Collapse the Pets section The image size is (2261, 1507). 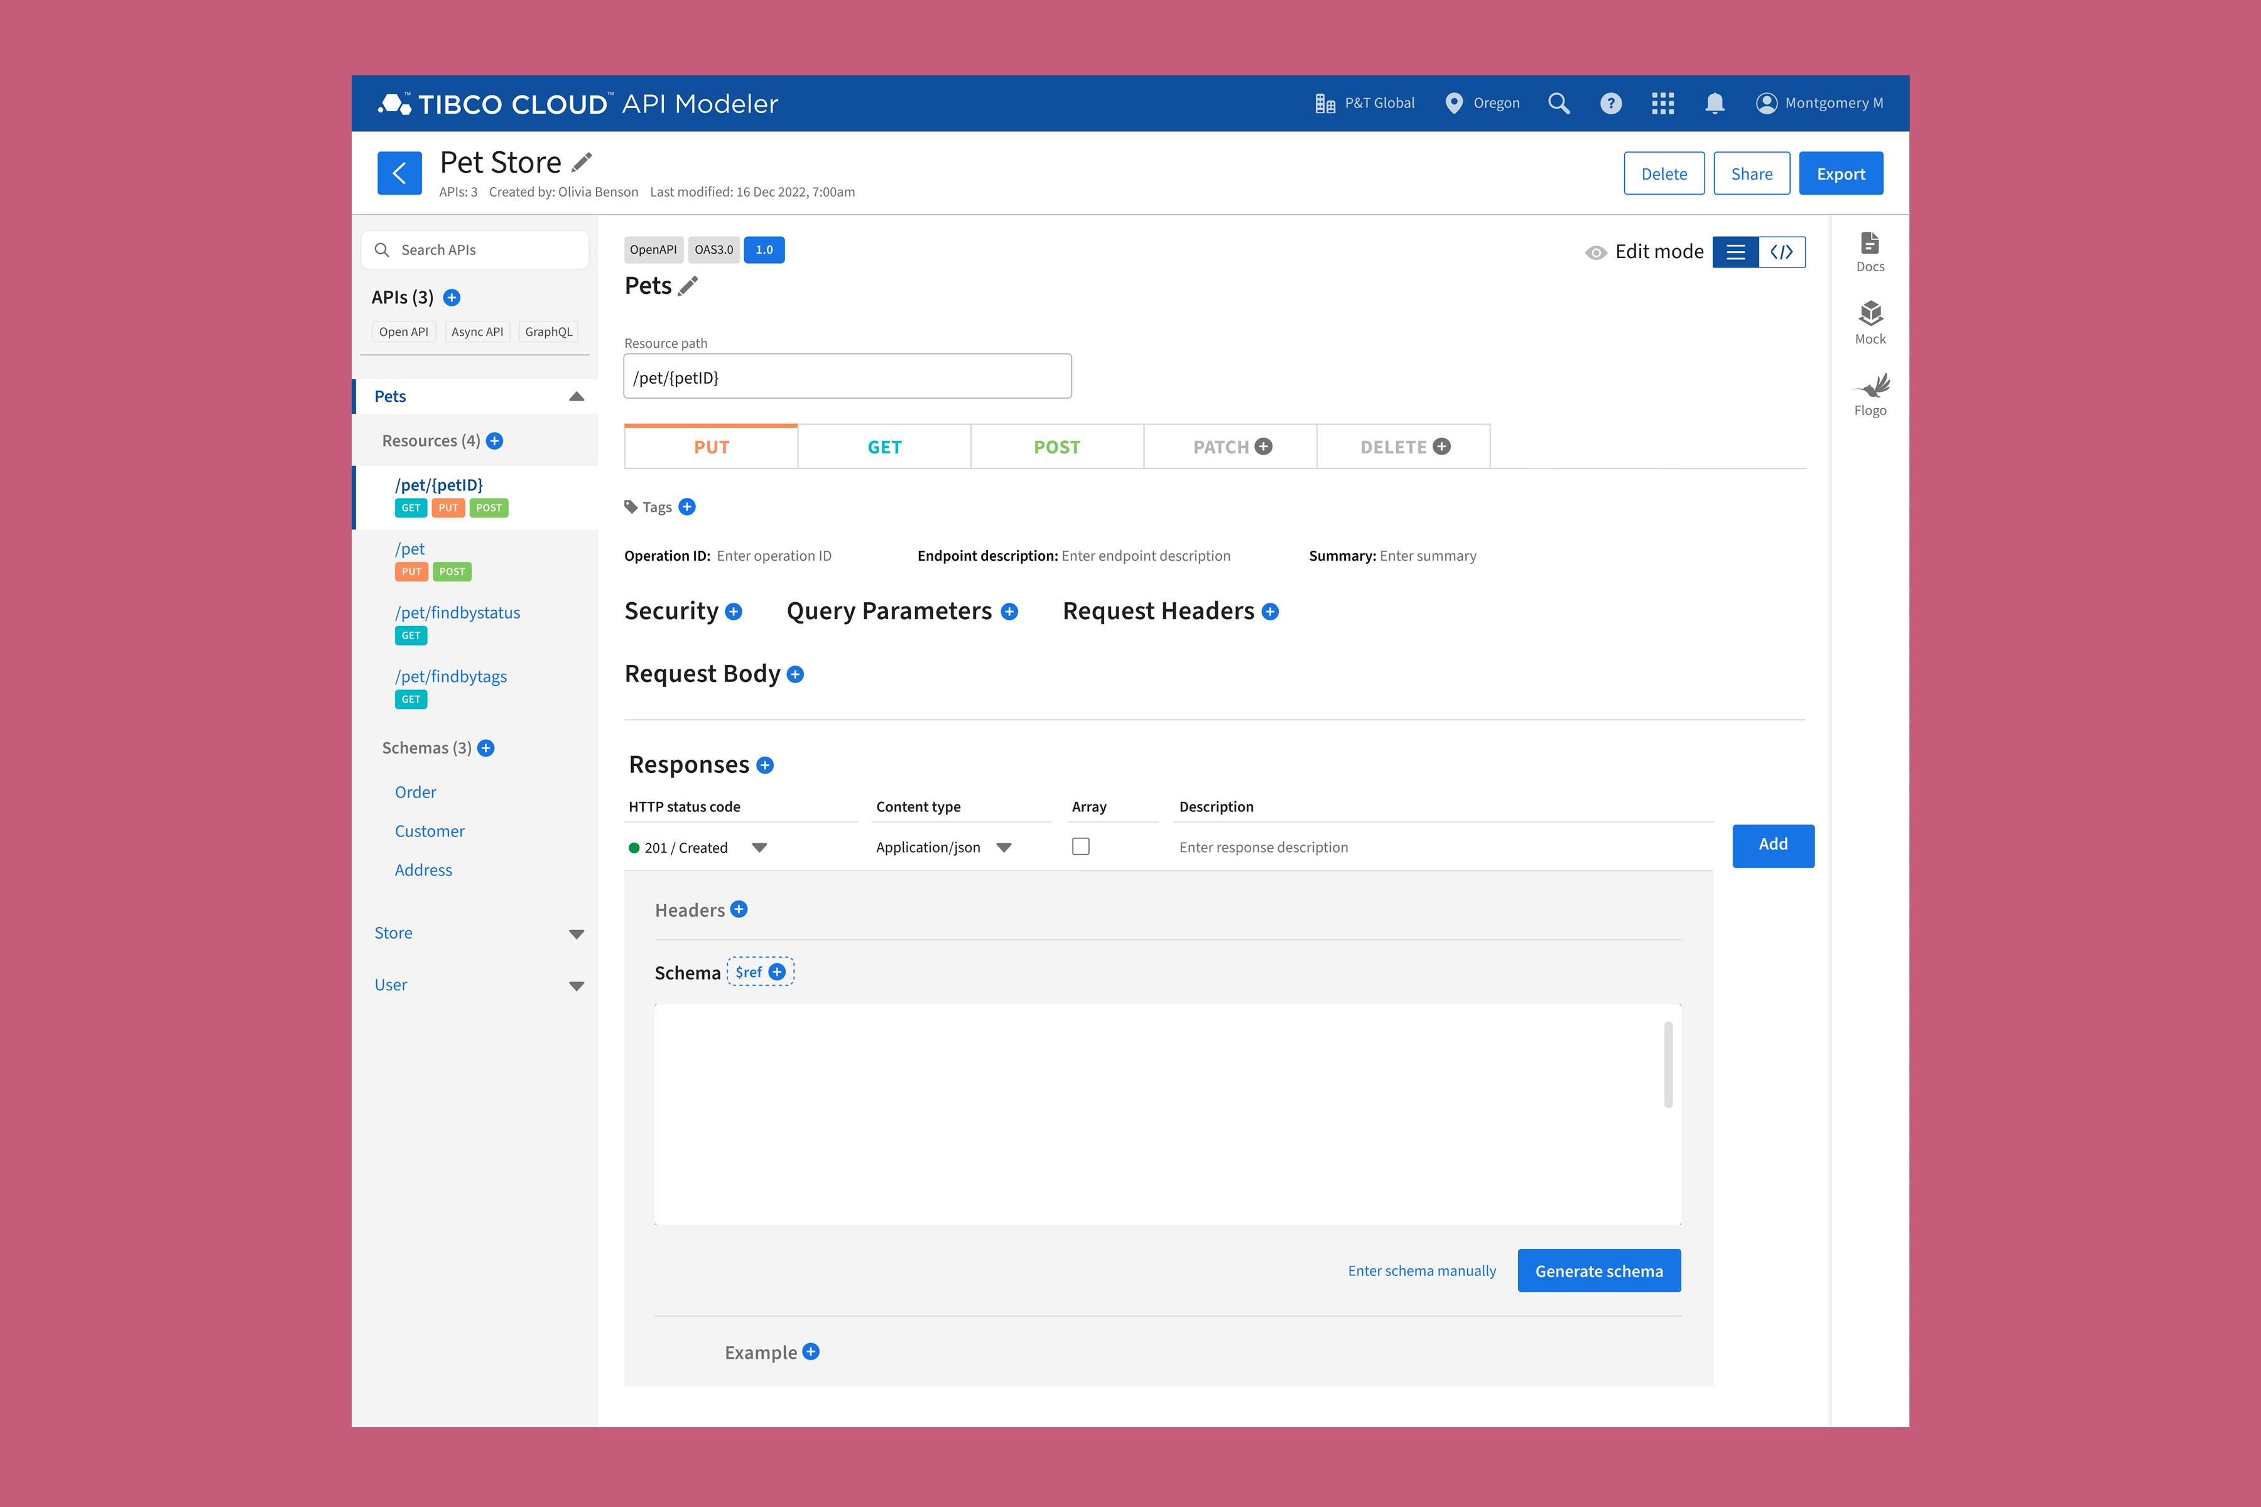tap(575, 395)
